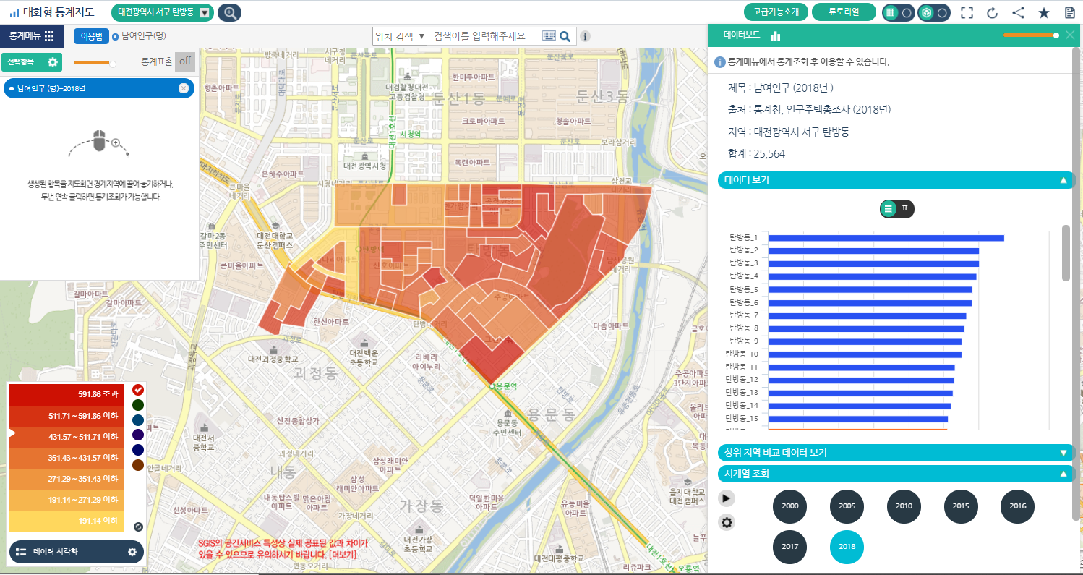Click the dark green legend color swatch
Image resolution: width=1083 pixels, height=575 pixels.
tap(138, 405)
